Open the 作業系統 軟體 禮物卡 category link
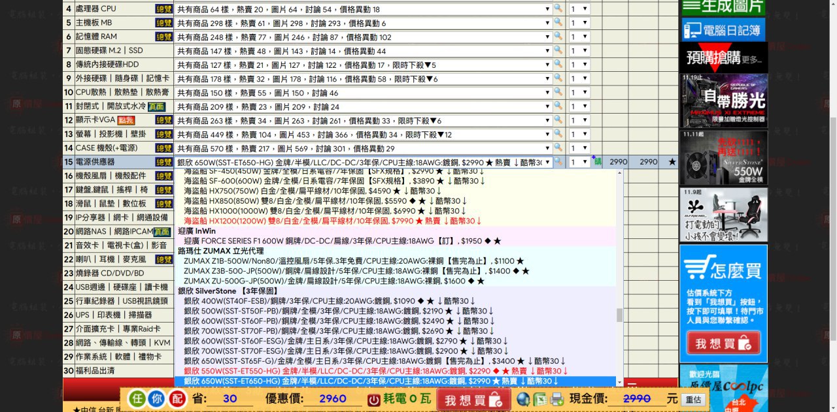The image size is (837, 412). click(x=118, y=357)
